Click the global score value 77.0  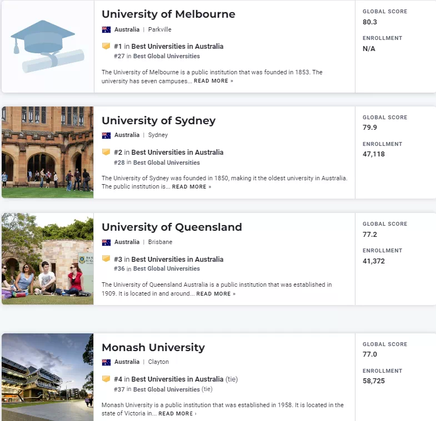370,354
